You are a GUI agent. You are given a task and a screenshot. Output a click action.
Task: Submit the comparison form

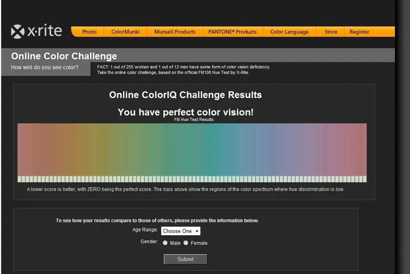186,259
